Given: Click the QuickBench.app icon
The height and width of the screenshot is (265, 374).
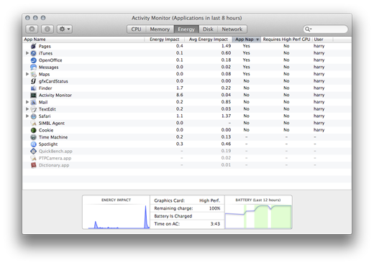Looking at the screenshot, I should [34, 151].
